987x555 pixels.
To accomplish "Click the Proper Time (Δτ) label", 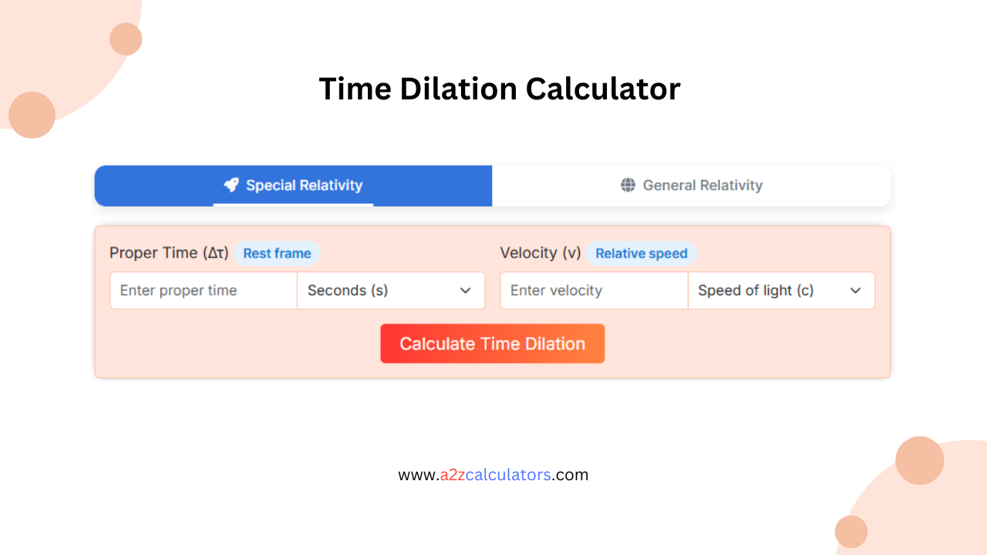I will pos(168,253).
